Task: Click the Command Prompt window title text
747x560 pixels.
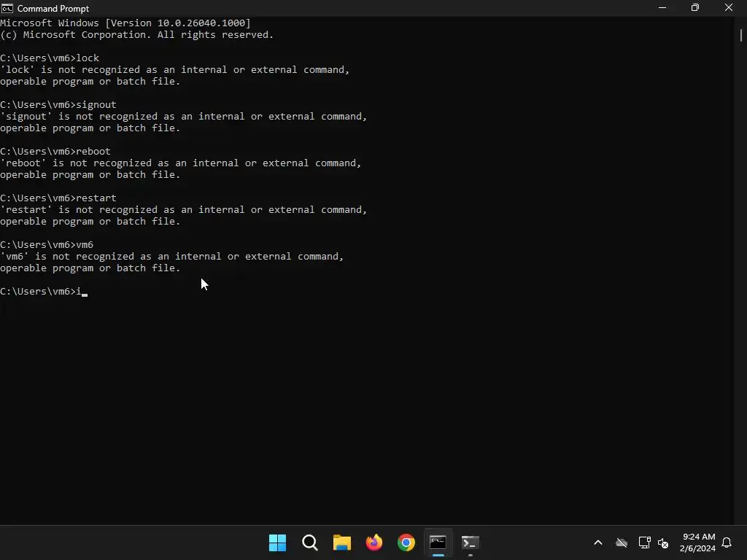Action: point(53,9)
